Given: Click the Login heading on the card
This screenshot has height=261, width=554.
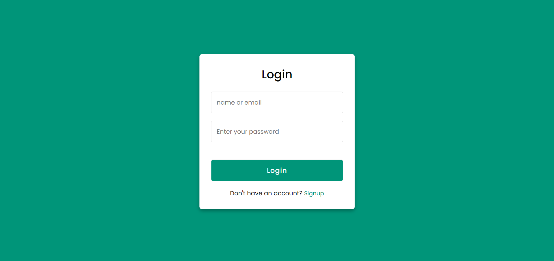Looking at the screenshot, I should click(x=277, y=75).
